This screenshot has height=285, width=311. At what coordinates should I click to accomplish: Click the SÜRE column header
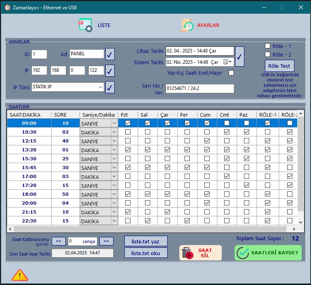click(65, 115)
